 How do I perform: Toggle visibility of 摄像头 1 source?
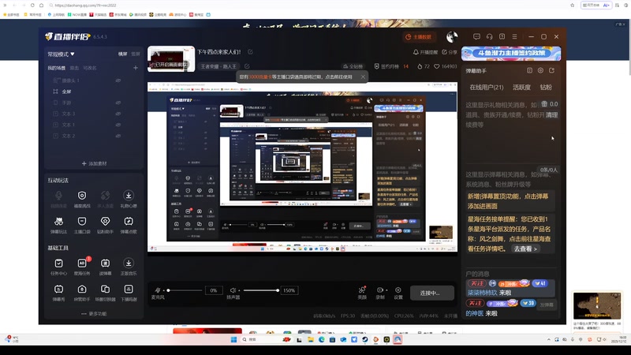(x=118, y=80)
